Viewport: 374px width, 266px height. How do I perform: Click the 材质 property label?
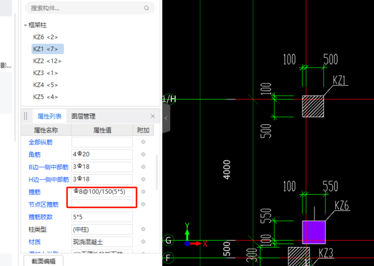click(35, 242)
